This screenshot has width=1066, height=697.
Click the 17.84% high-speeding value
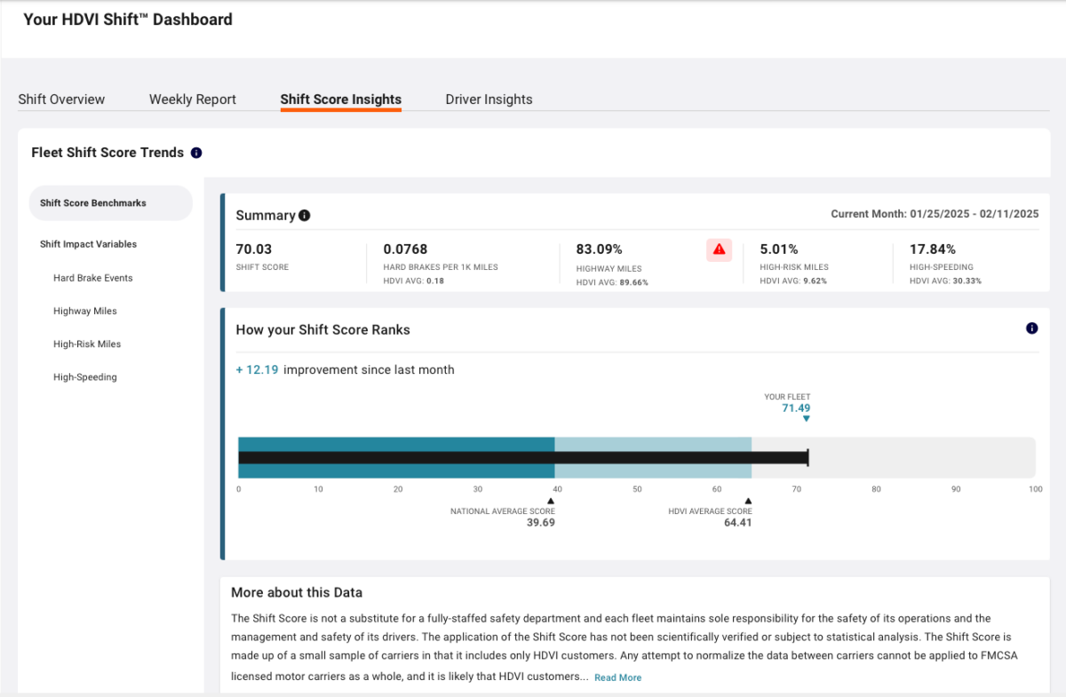click(x=933, y=249)
